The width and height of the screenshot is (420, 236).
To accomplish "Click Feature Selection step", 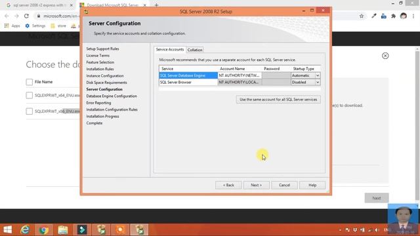I will 100,62.
